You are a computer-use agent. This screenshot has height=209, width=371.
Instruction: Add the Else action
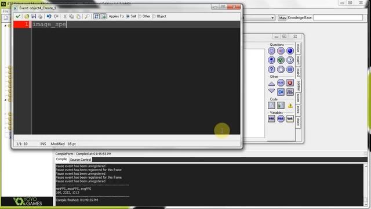281,82
